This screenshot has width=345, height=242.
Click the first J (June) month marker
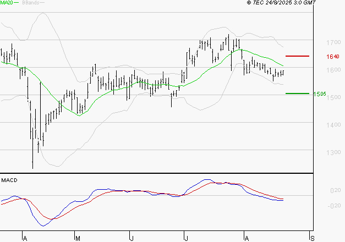132,238
